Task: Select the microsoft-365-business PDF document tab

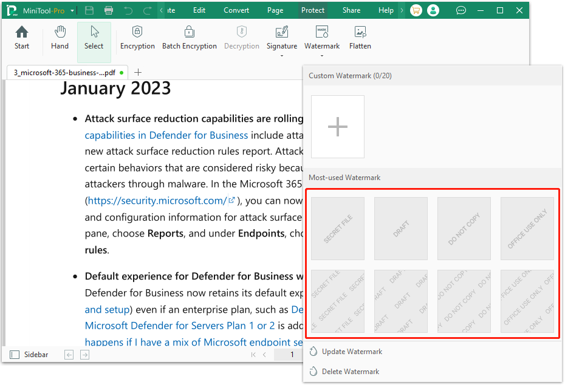Action: (68, 73)
